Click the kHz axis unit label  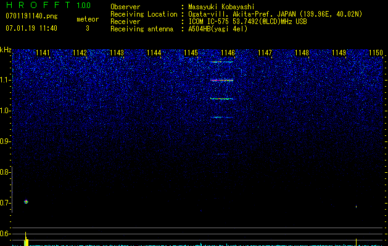point(6,50)
